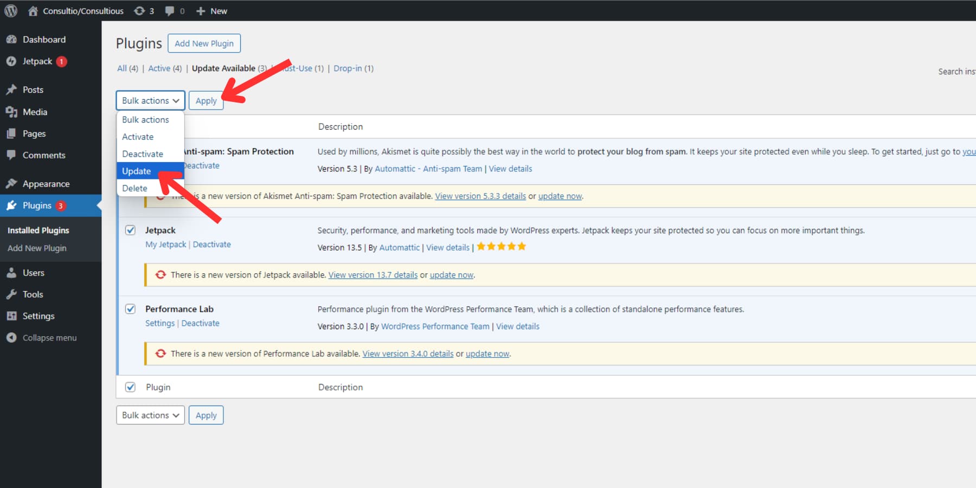Uncheck the Jetpack plugin checkbox

tap(130, 230)
